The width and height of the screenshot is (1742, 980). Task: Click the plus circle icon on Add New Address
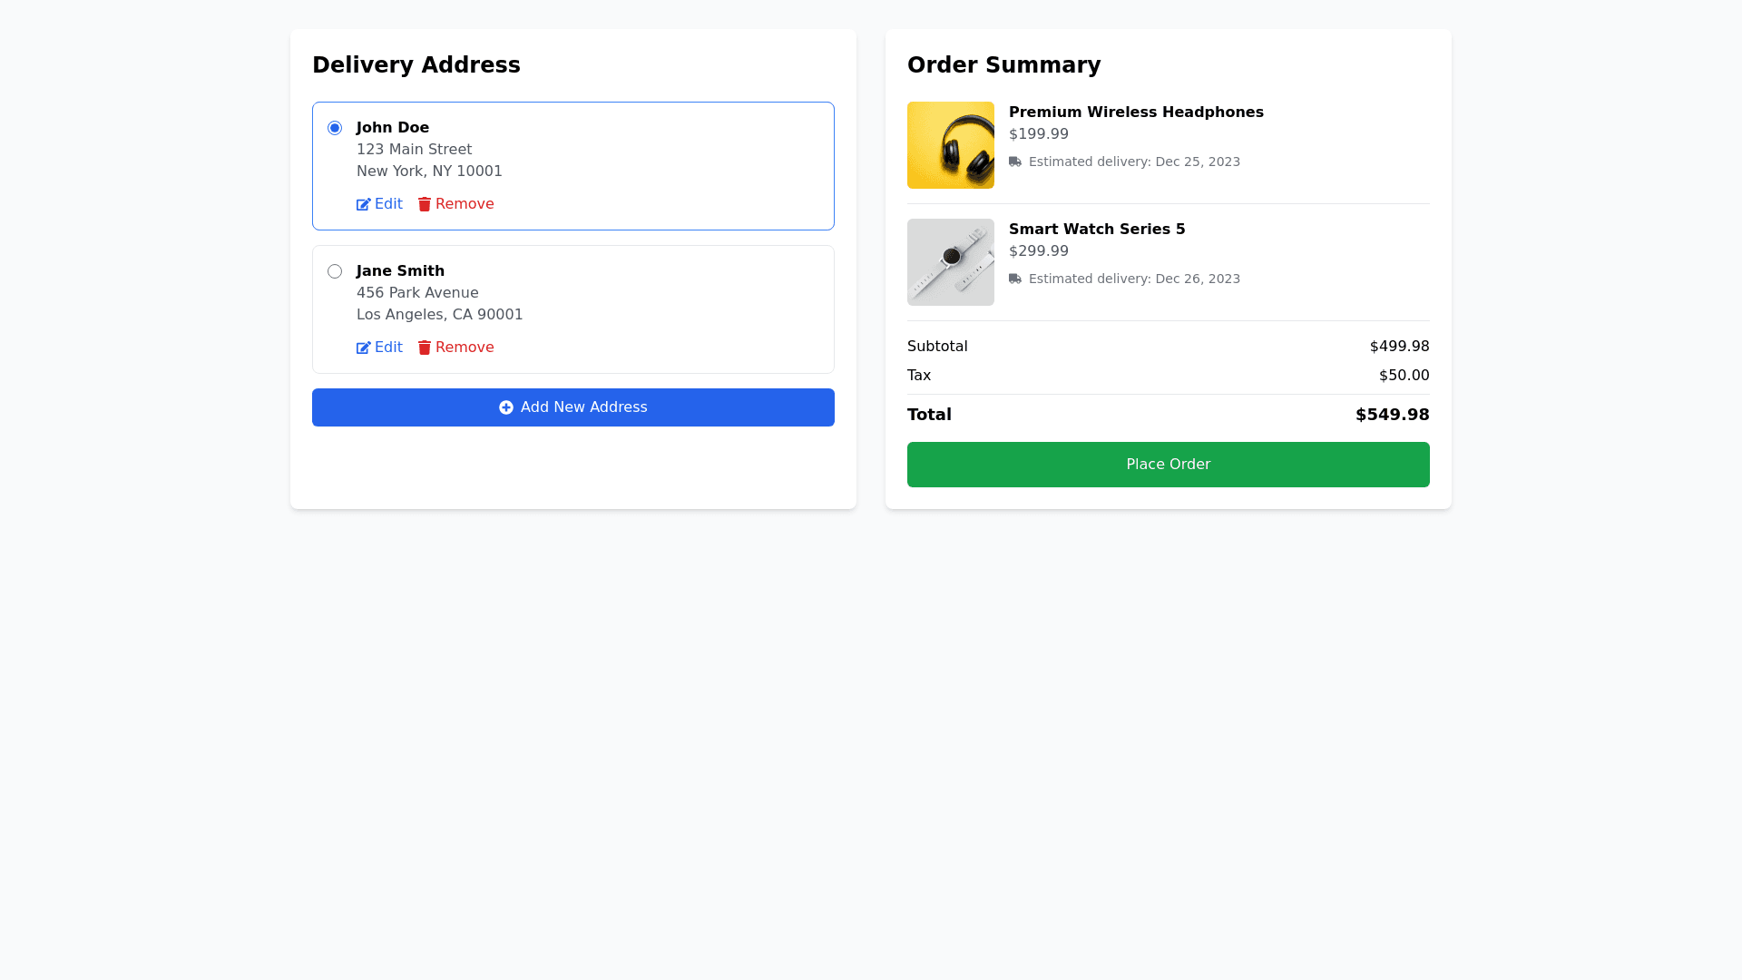pos(506,408)
